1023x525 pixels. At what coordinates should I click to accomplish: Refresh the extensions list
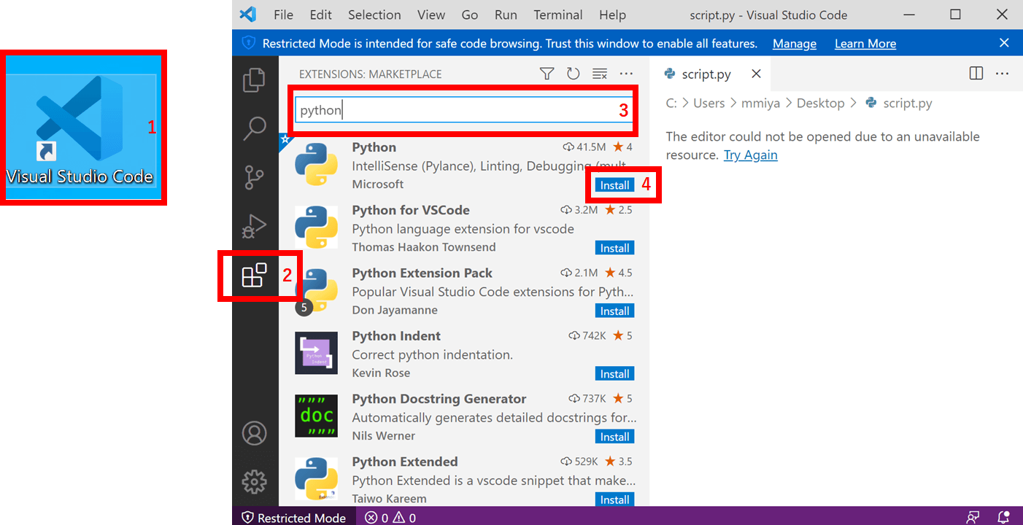(x=573, y=74)
